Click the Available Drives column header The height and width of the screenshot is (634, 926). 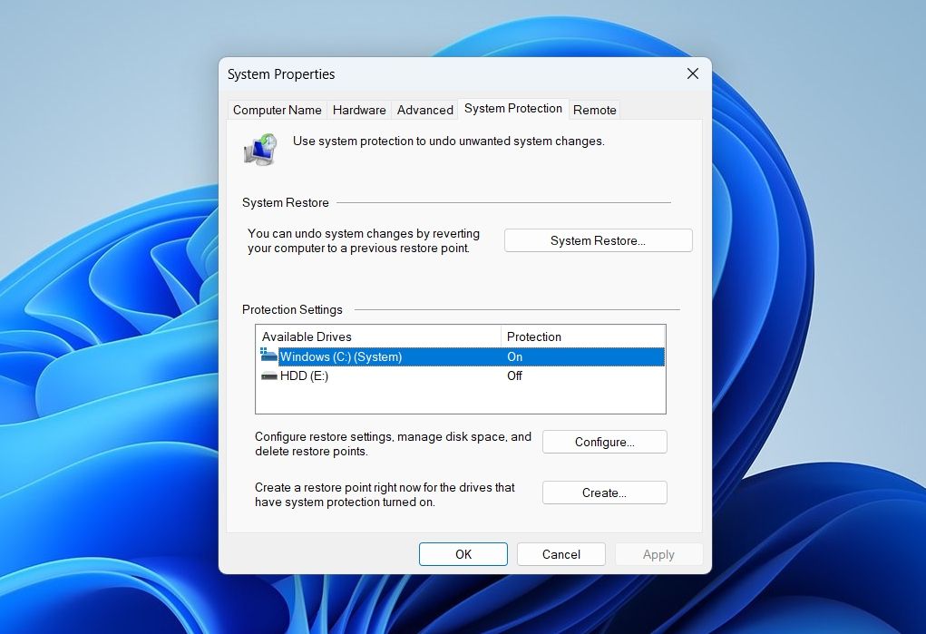[x=378, y=337]
